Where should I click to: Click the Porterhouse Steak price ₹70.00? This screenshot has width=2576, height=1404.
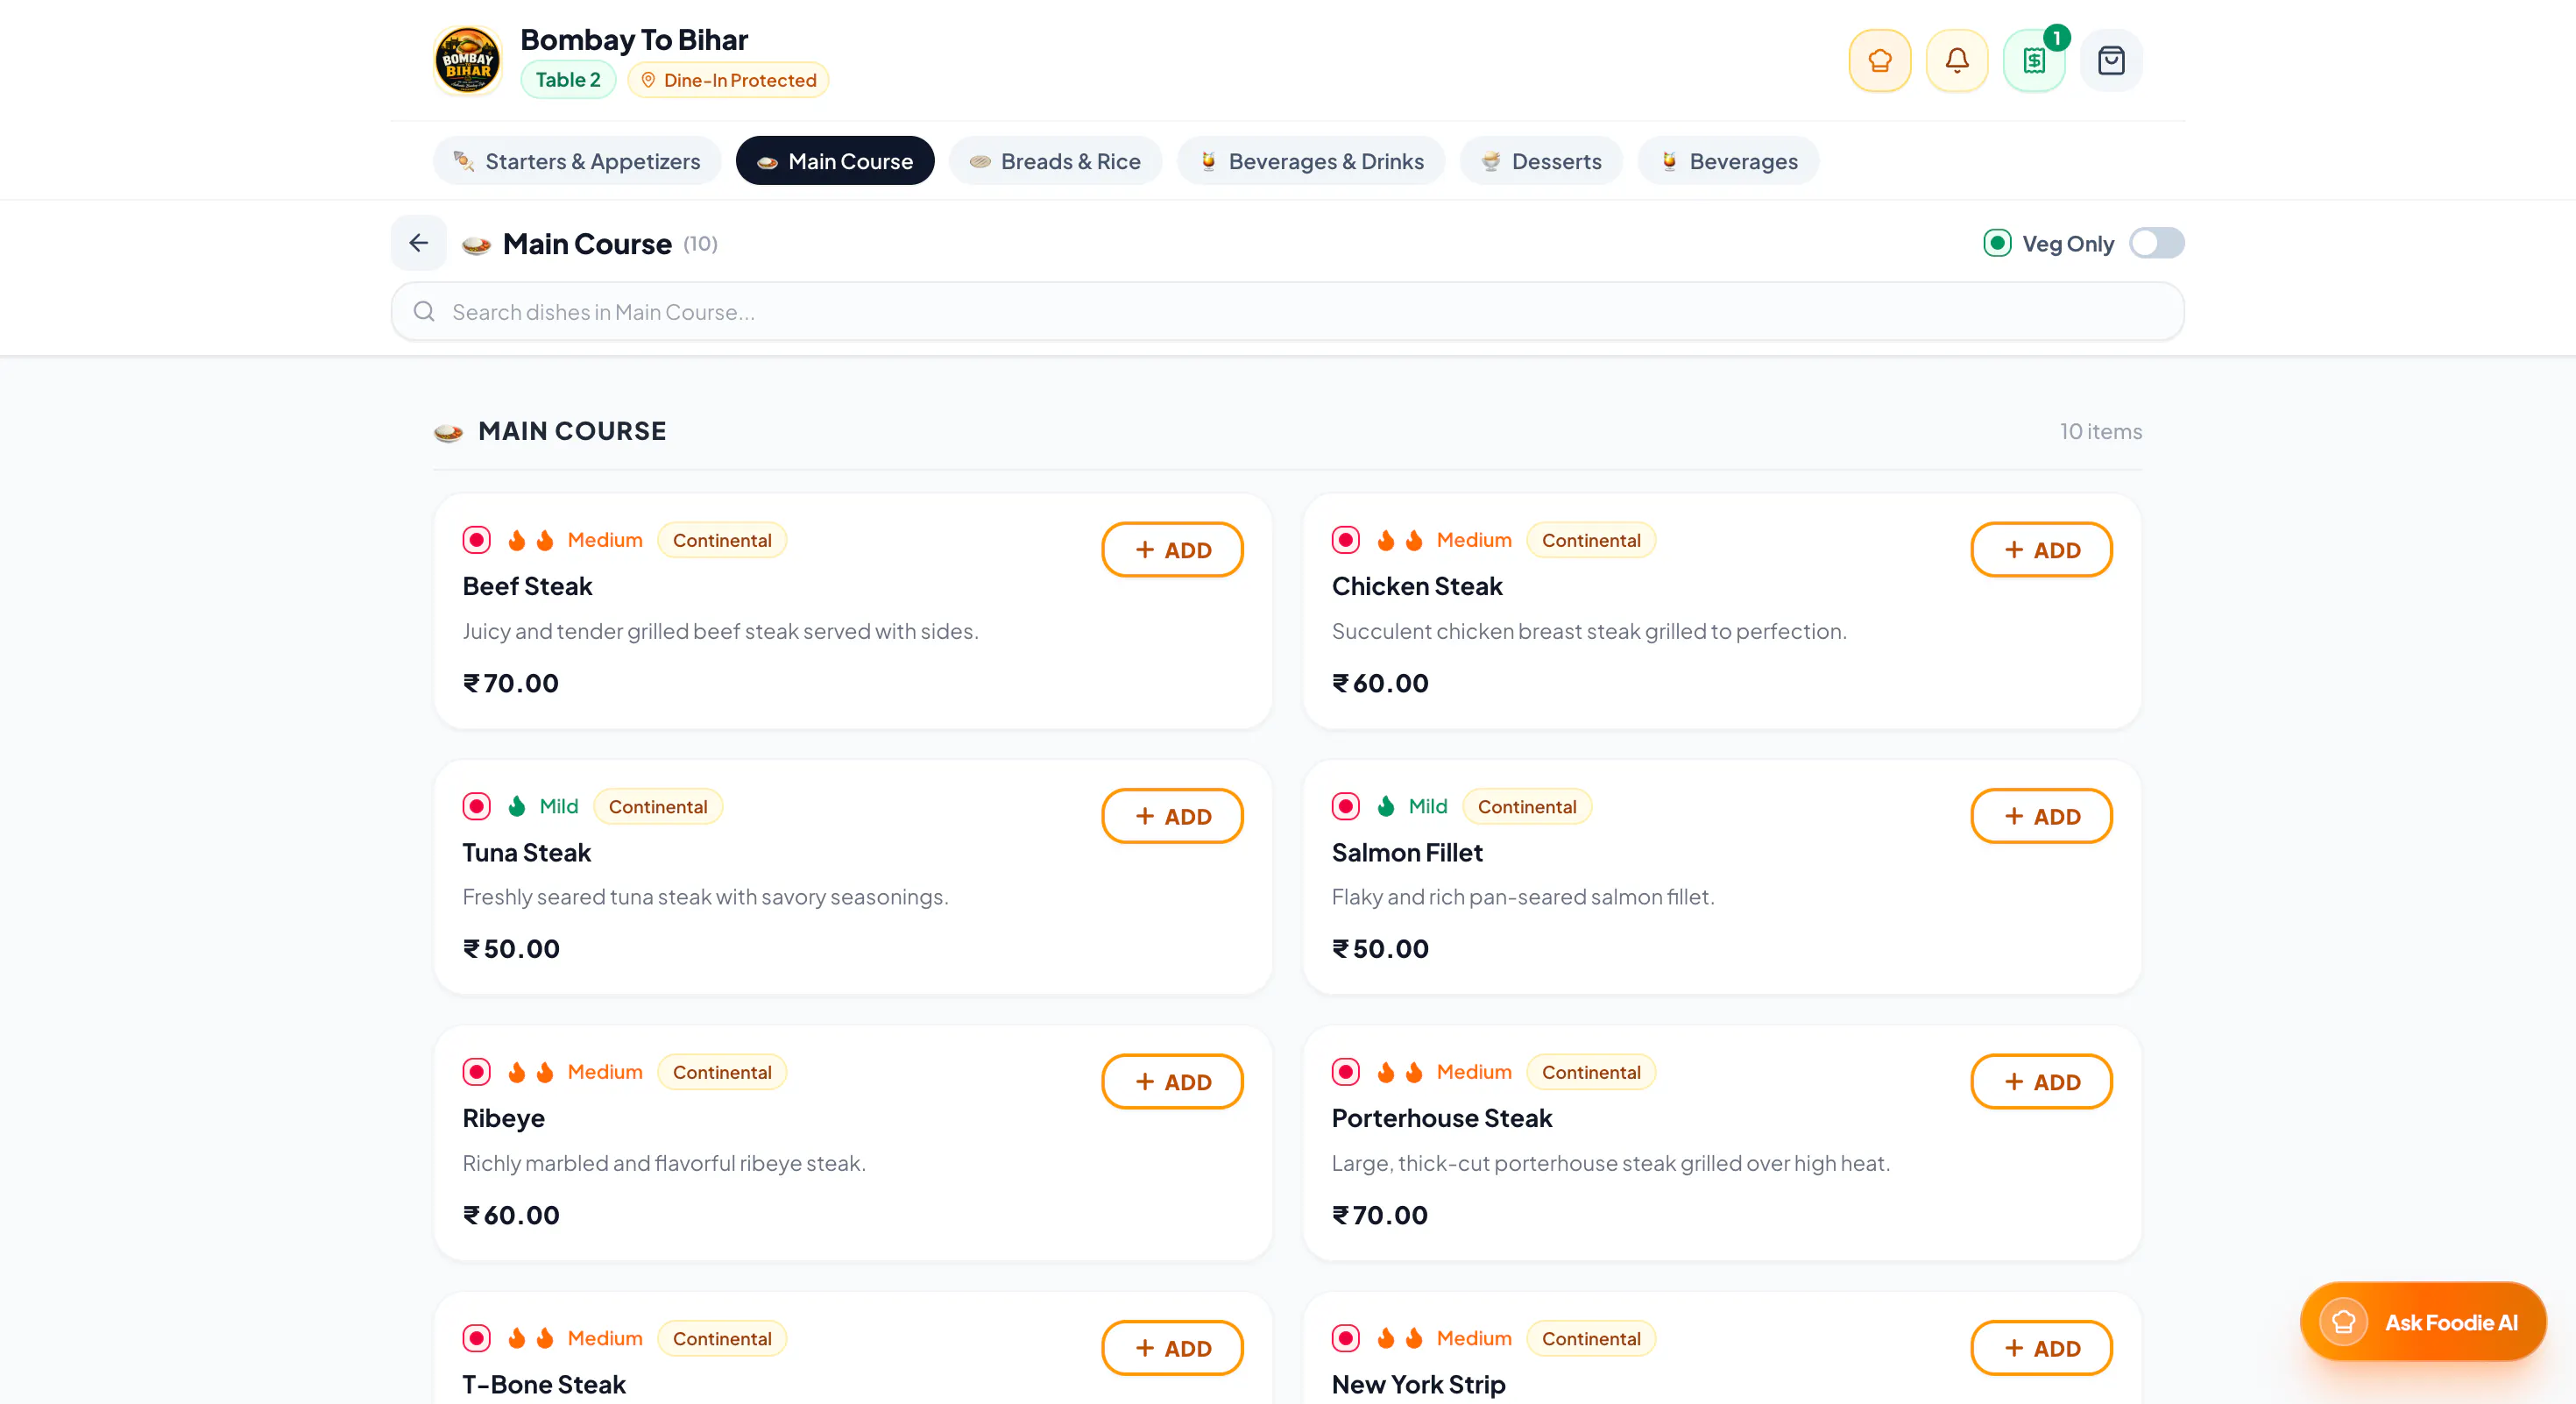click(x=1380, y=1215)
